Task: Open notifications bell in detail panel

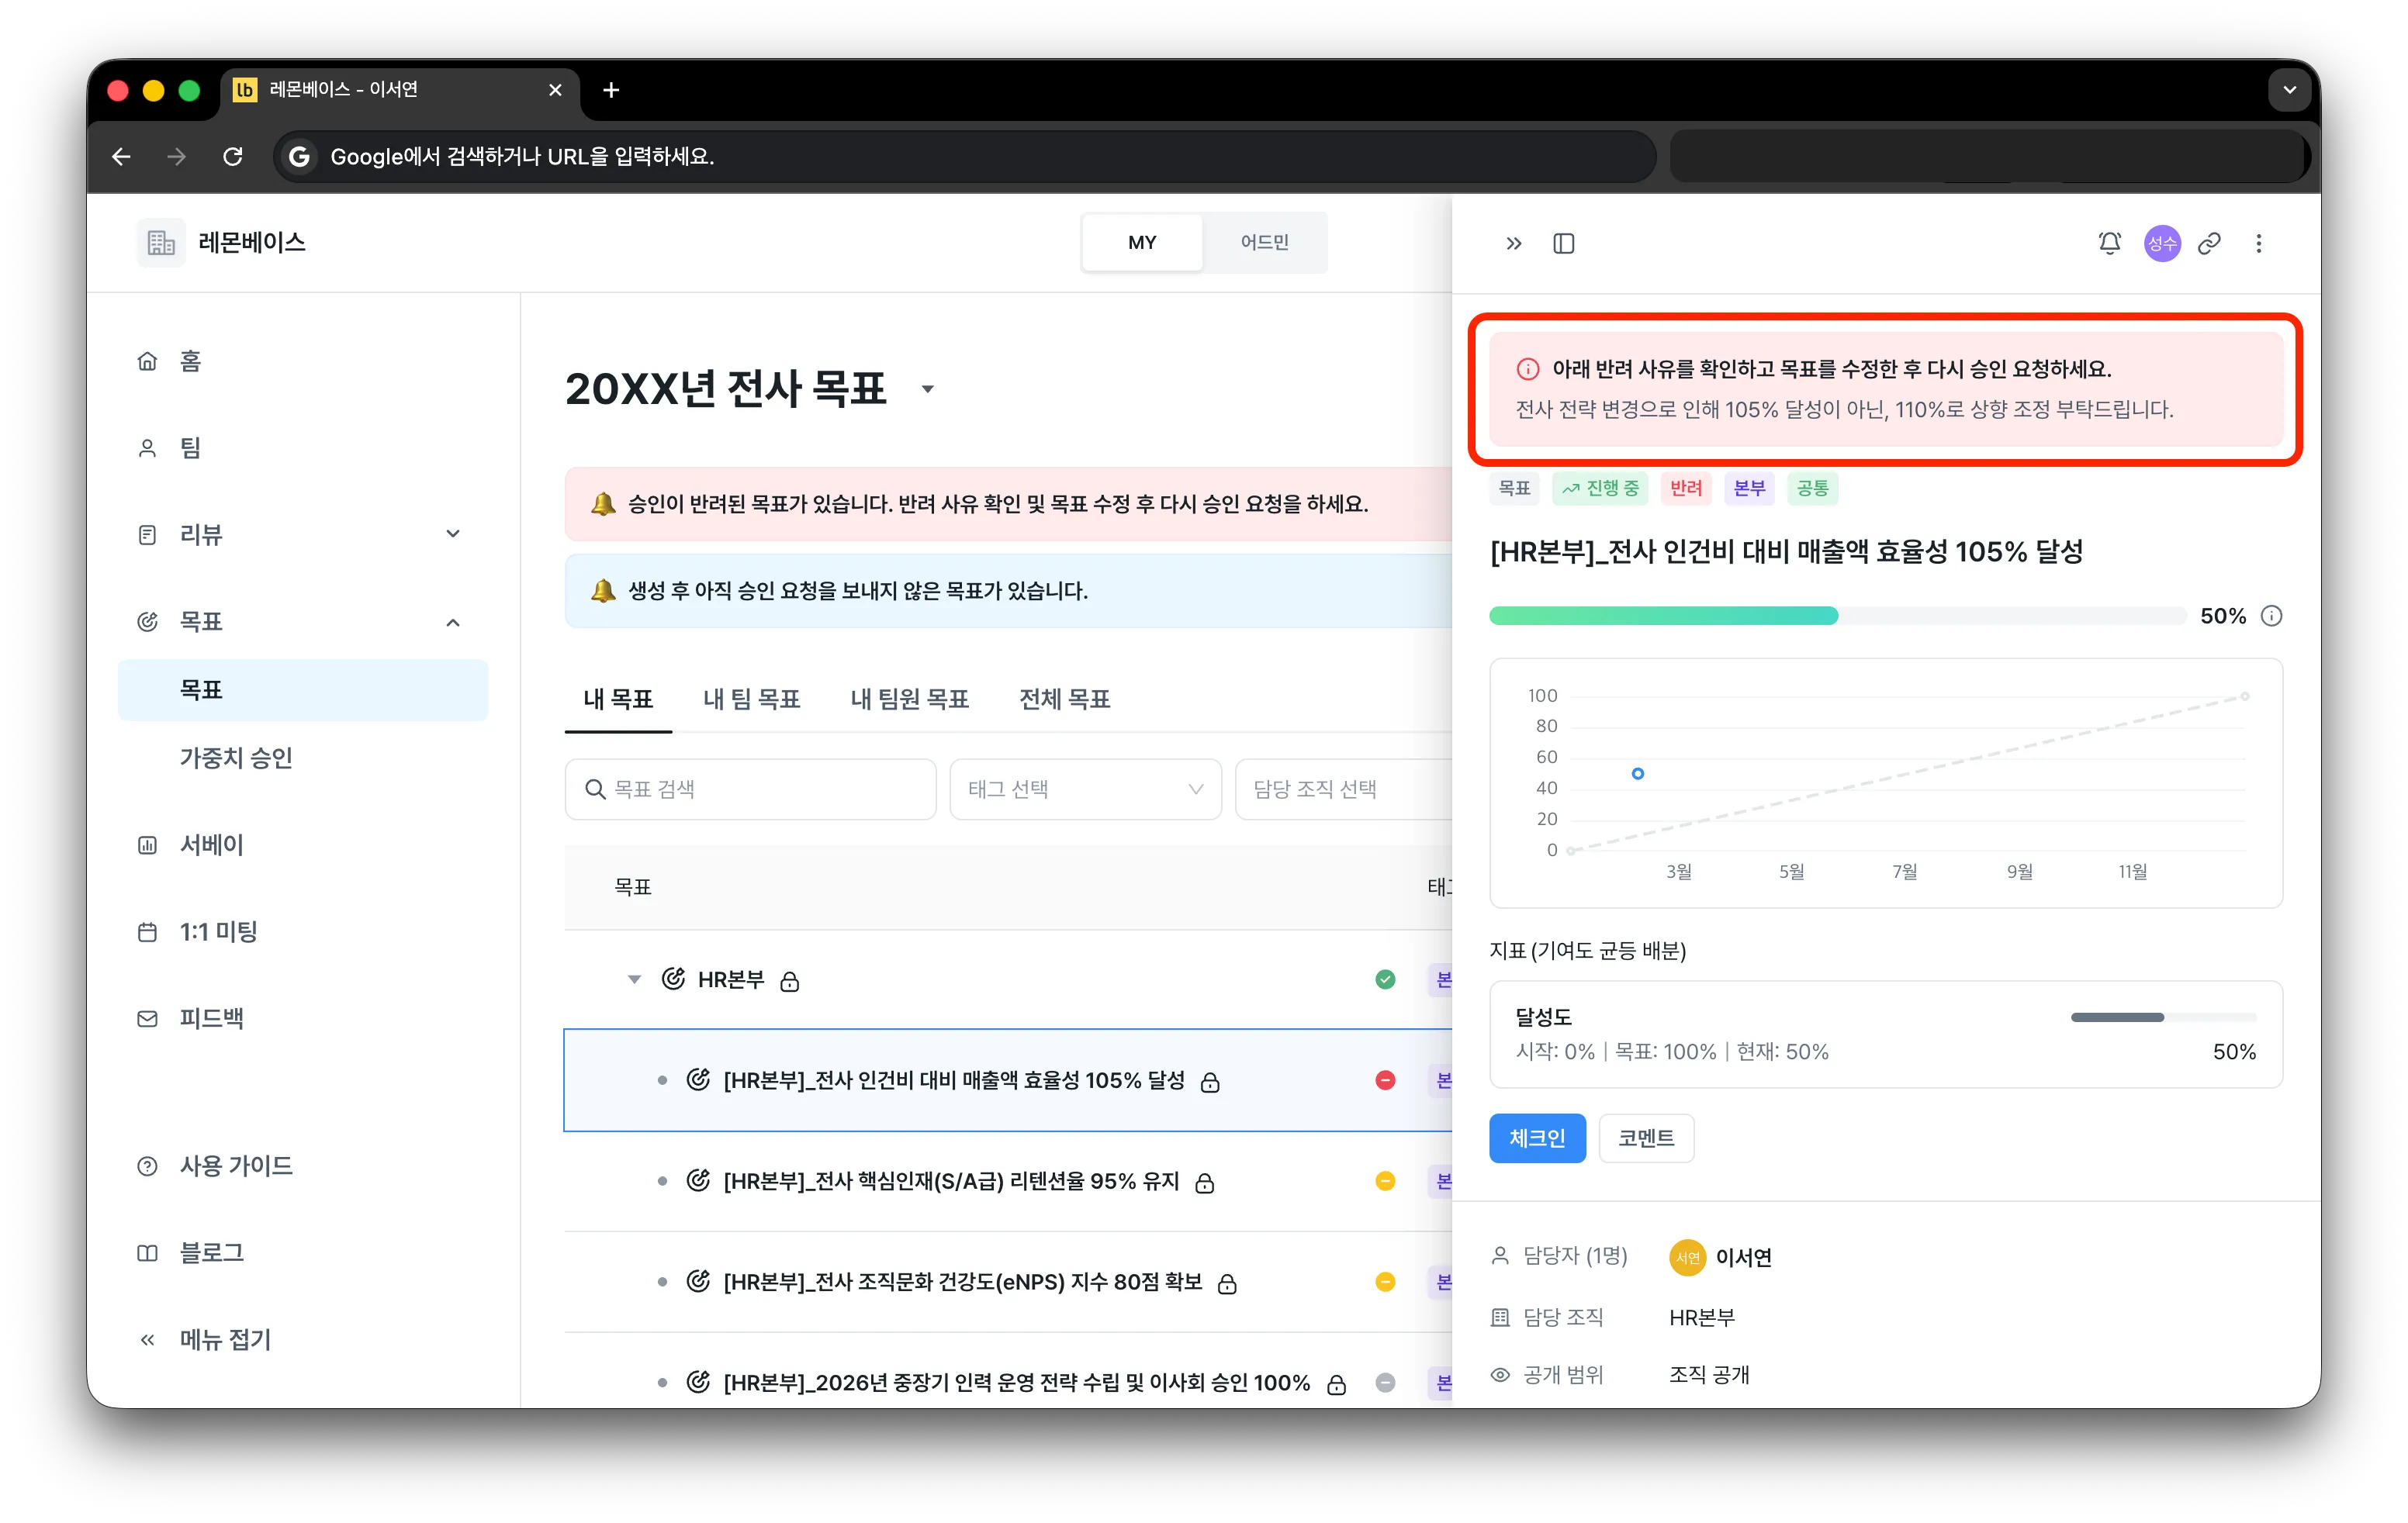Action: click(x=2109, y=243)
